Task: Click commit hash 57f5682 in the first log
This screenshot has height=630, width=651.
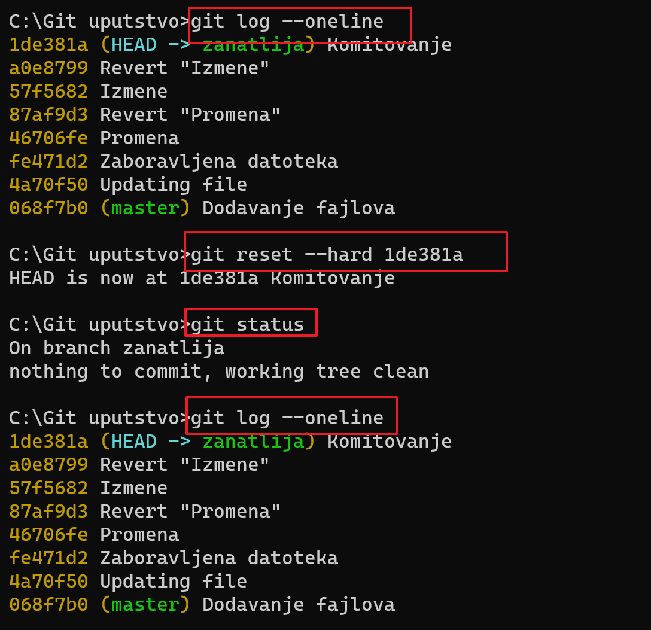Action: [48, 92]
